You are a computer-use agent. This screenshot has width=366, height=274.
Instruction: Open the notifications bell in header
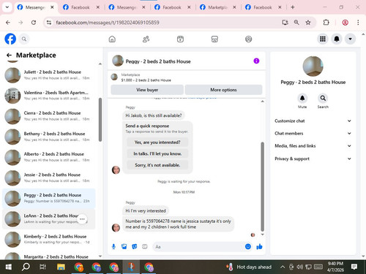tap(337, 39)
